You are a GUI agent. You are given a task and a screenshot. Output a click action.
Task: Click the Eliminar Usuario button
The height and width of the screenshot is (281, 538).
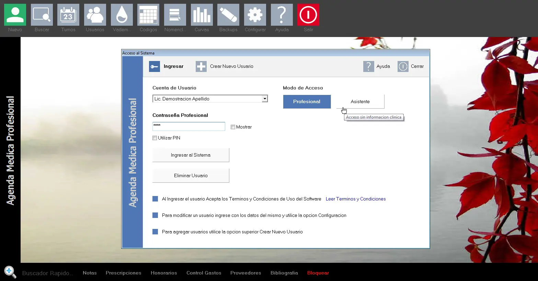191,176
